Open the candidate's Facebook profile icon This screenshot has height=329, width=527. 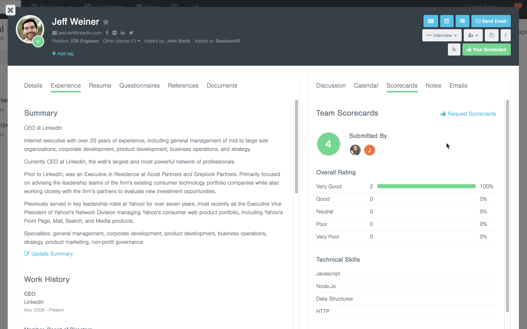click(x=107, y=33)
